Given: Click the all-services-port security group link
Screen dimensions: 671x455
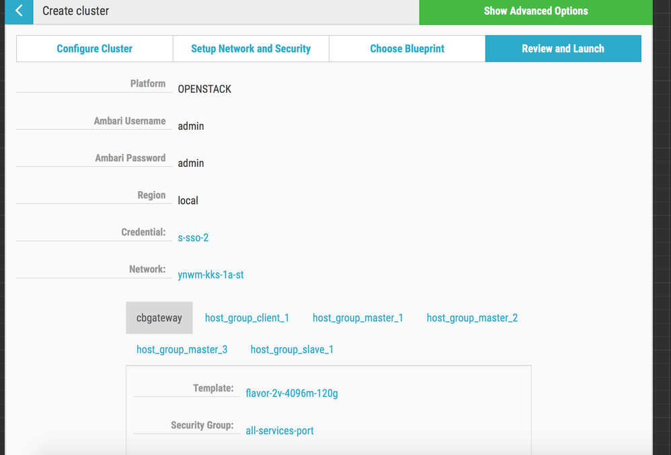Looking at the screenshot, I should tap(280, 431).
